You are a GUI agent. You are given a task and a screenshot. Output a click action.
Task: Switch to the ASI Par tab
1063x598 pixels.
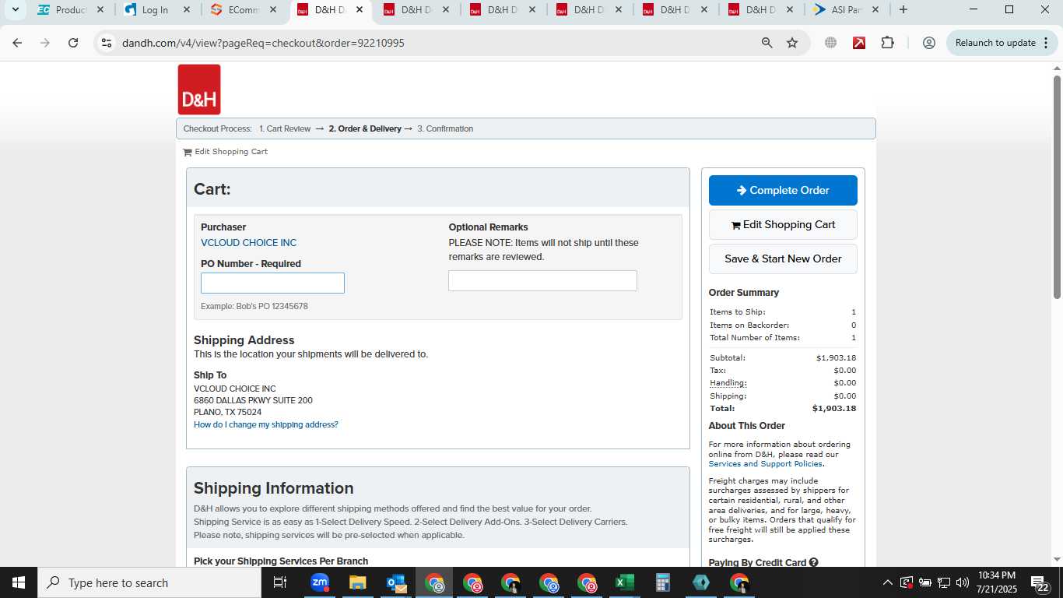(x=846, y=10)
